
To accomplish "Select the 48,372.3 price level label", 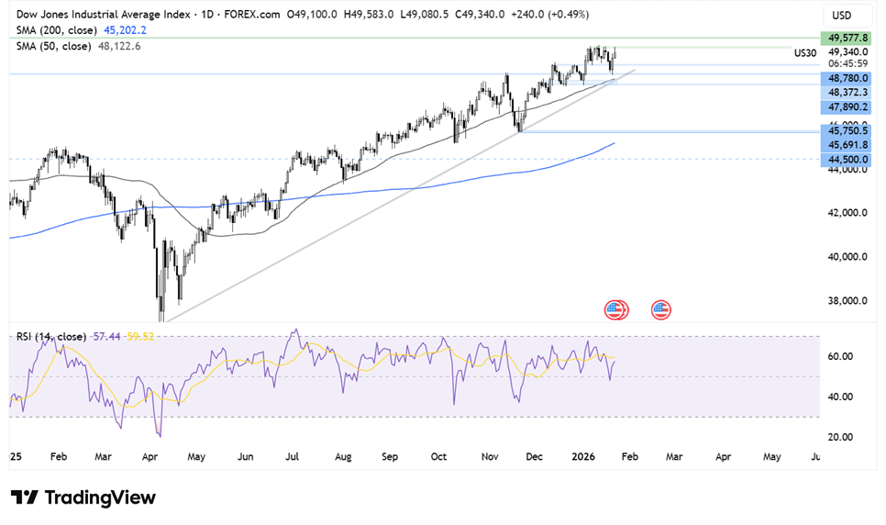I will 846,92.
